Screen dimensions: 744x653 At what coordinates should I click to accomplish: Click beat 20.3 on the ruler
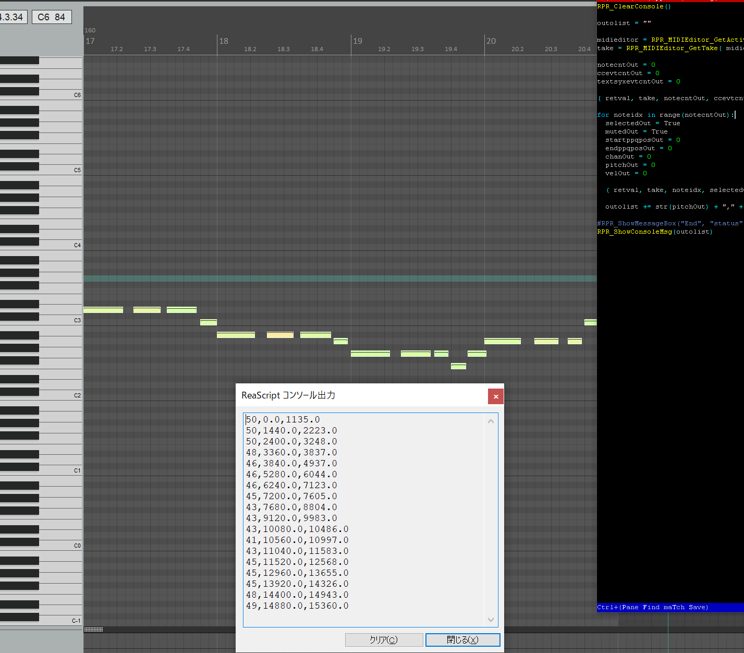click(x=551, y=49)
